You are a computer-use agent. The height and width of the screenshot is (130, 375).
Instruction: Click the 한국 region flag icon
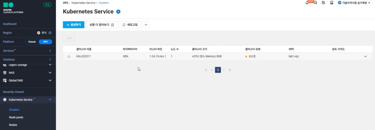[39, 33]
